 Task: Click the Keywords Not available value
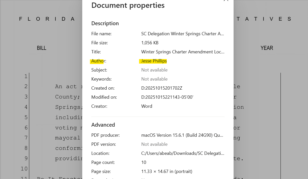pyautogui.click(x=154, y=79)
